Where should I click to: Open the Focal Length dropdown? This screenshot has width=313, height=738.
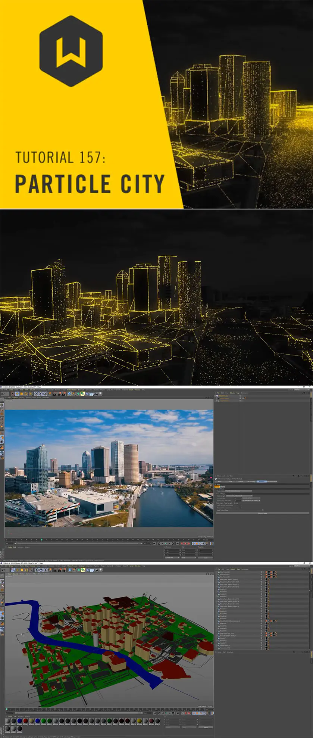tap(239, 496)
